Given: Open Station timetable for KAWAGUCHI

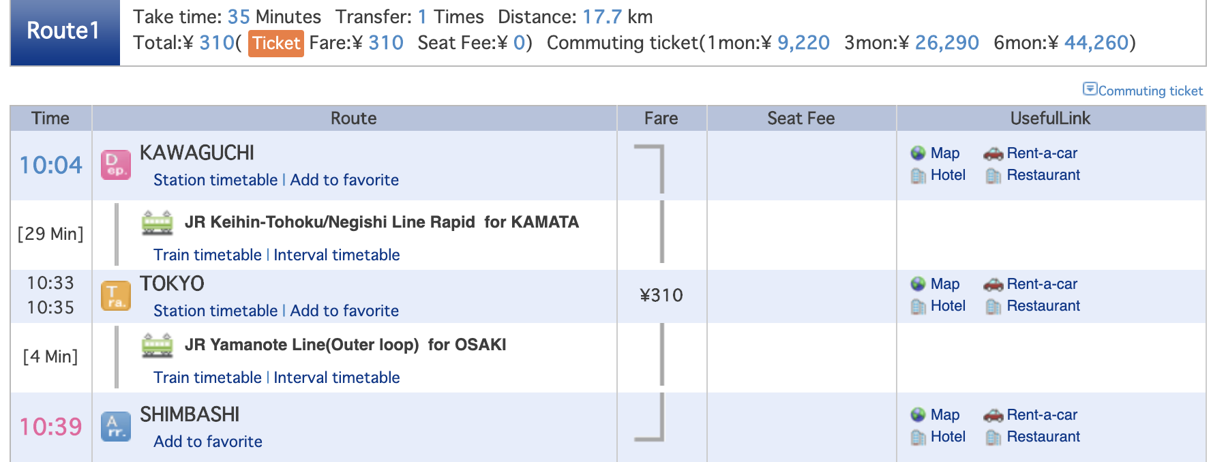Looking at the screenshot, I should coord(215,180).
